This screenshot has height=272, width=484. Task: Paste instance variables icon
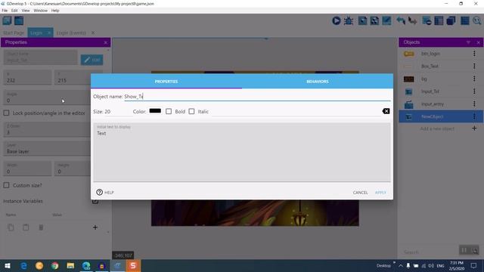(x=26, y=227)
